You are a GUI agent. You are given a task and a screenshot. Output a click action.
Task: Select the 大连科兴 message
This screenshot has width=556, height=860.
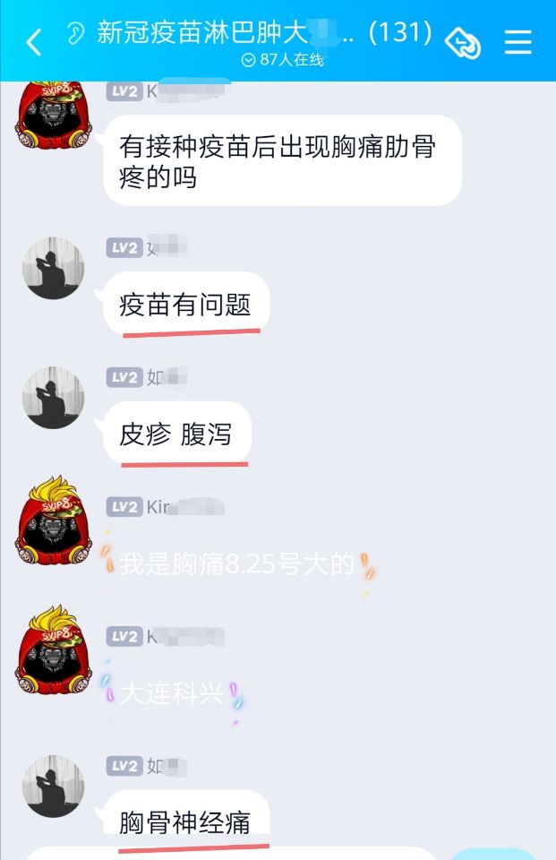pos(172,692)
